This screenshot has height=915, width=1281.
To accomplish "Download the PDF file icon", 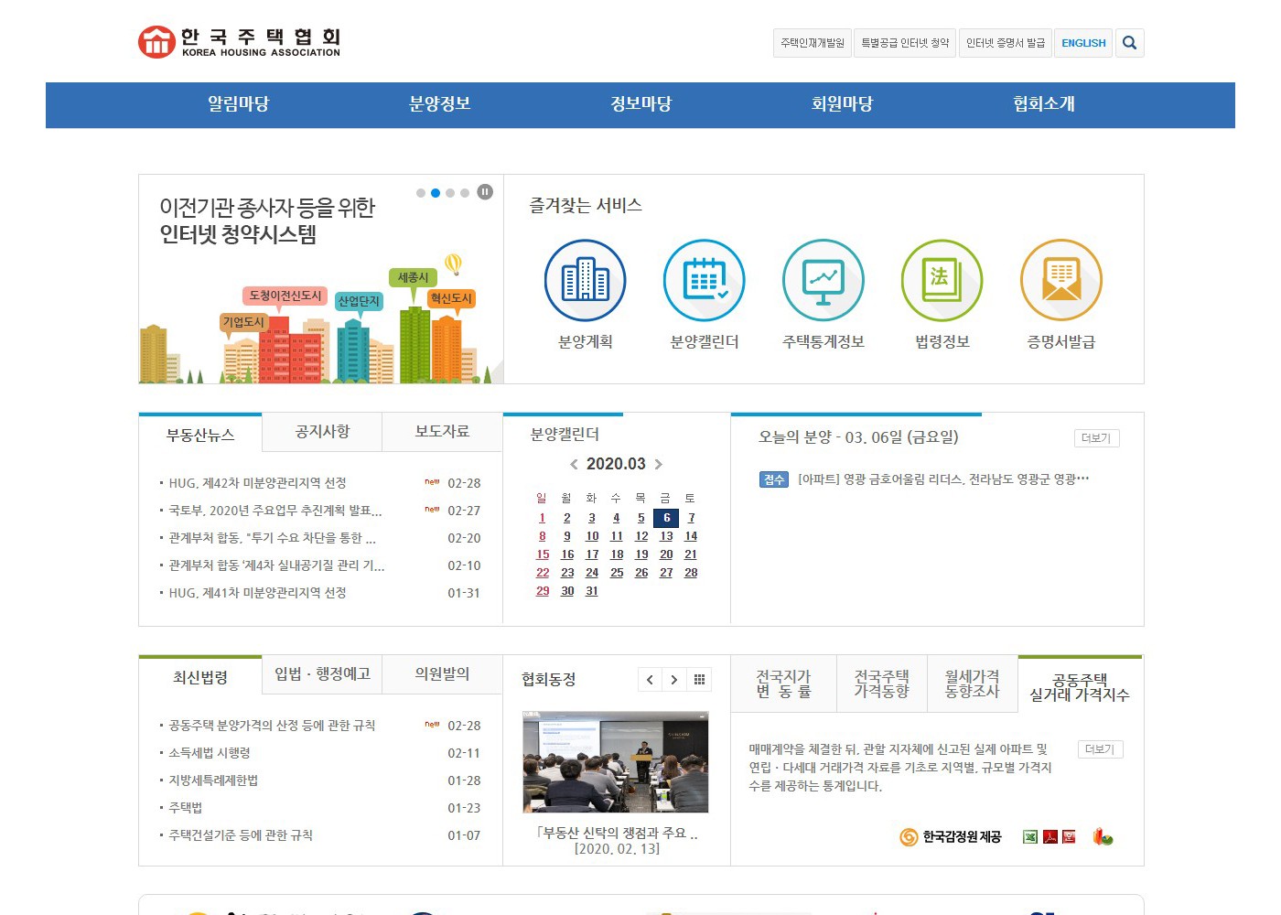I will [x=1050, y=836].
